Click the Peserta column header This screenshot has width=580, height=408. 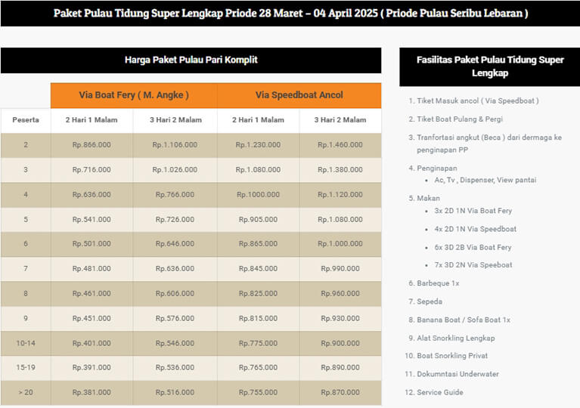click(26, 120)
